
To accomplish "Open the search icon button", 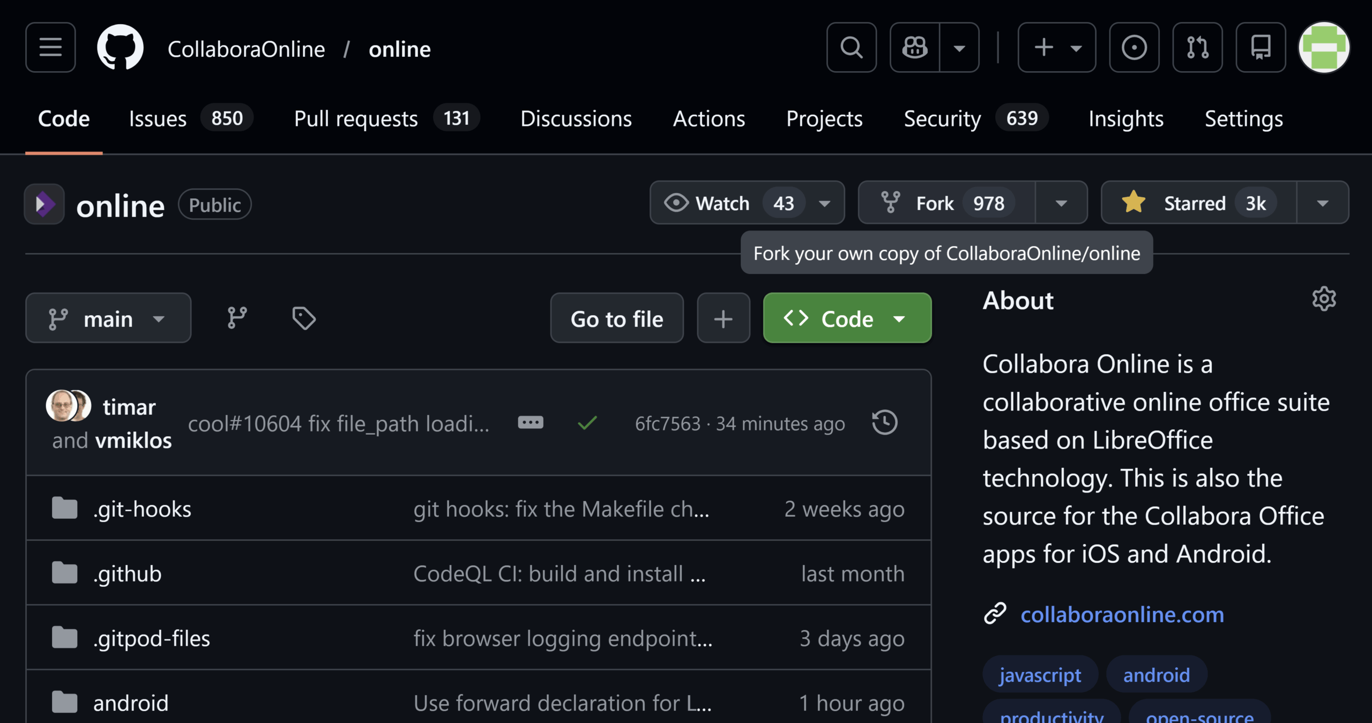I will tap(851, 47).
